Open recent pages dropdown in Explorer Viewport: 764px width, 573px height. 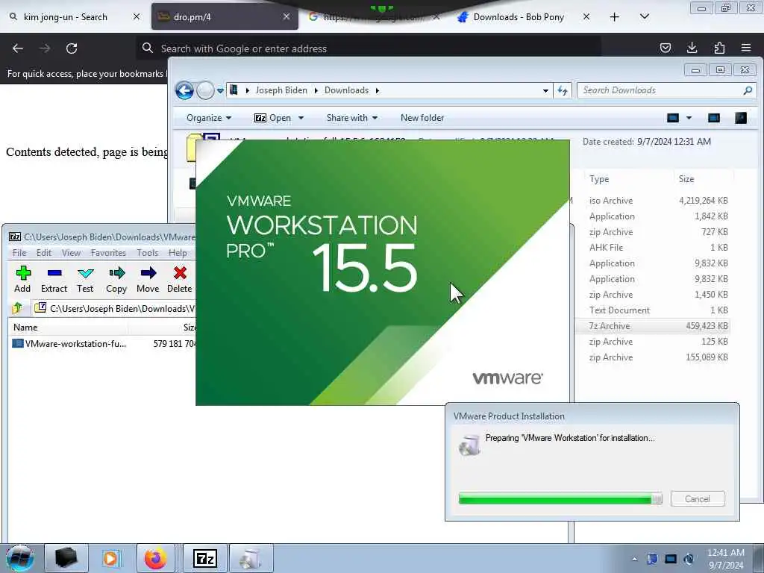(220, 90)
